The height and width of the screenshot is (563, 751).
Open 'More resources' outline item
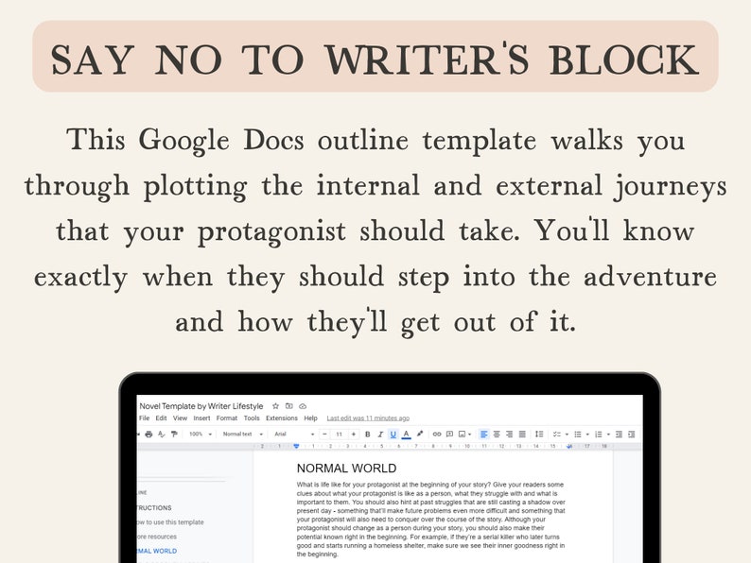(x=157, y=537)
